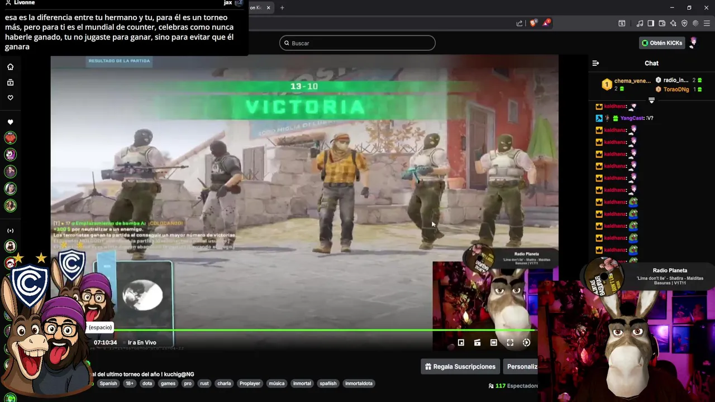
Task: Open the fifth followed channel avatar
Action: [10, 205]
